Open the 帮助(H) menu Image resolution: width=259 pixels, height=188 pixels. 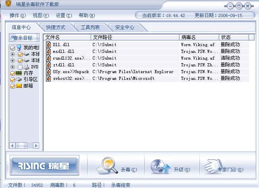[x=87, y=16]
